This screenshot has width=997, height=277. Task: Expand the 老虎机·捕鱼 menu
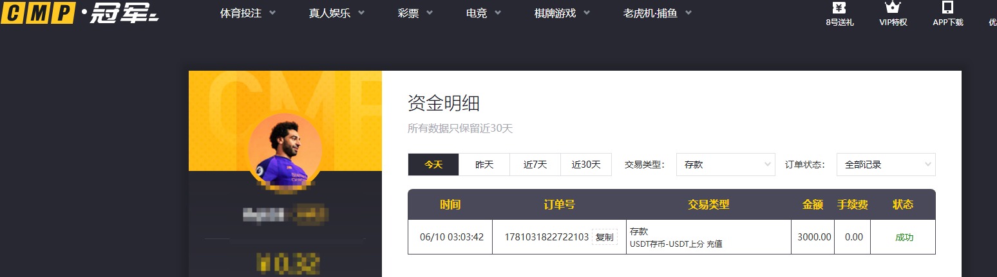coord(658,13)
